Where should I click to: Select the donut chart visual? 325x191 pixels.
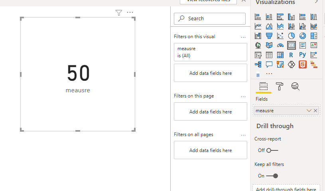(x=303, y=36)
